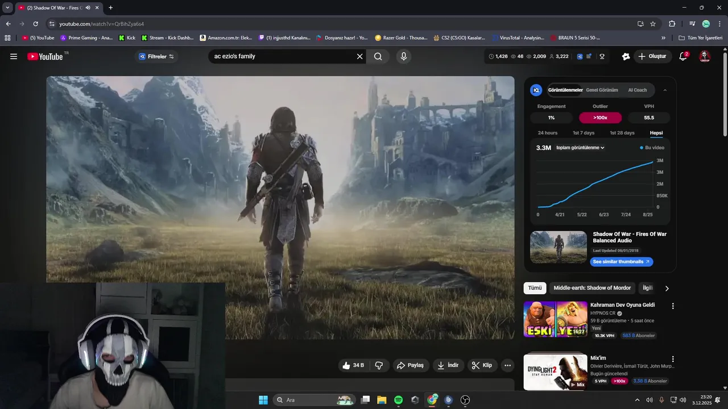Select the 24 hours time range
The height and width of the screenshot is (409, 728).
[548, 133]
